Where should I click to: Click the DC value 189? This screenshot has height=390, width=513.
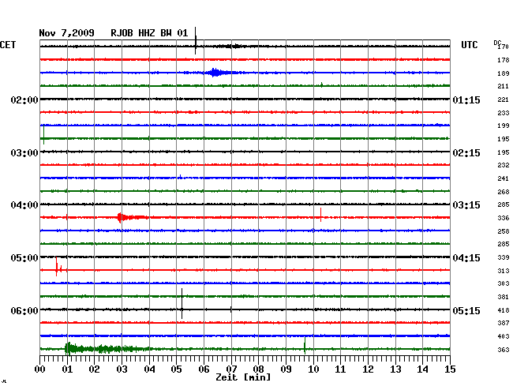(x=504, y=73)
